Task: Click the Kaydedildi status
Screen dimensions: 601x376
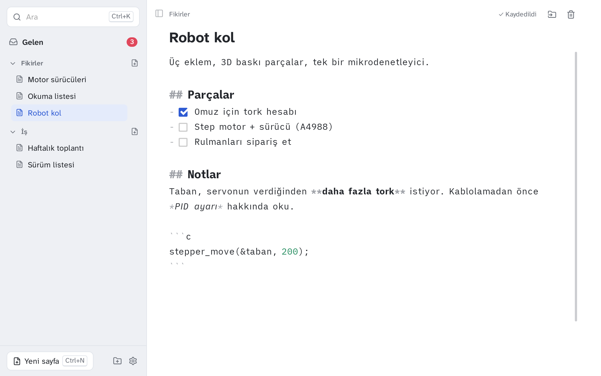Action: [x=517, y=14]
